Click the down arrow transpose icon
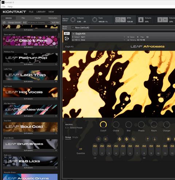 pyautogui.click(x=155, y=139)
